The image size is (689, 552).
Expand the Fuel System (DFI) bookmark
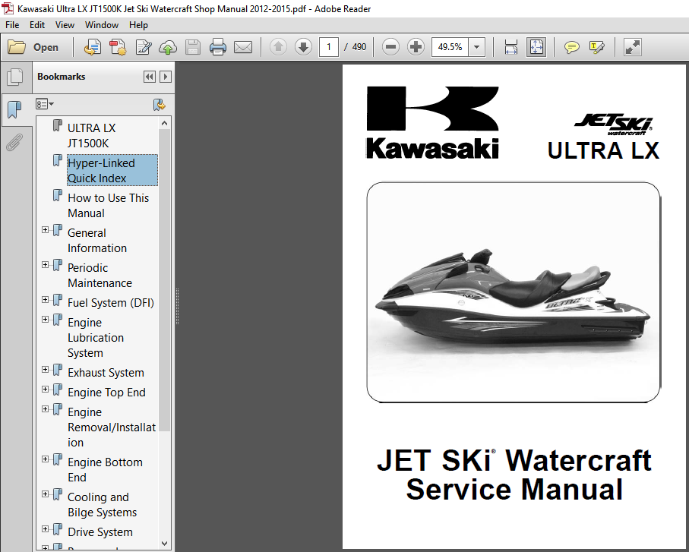45,299
